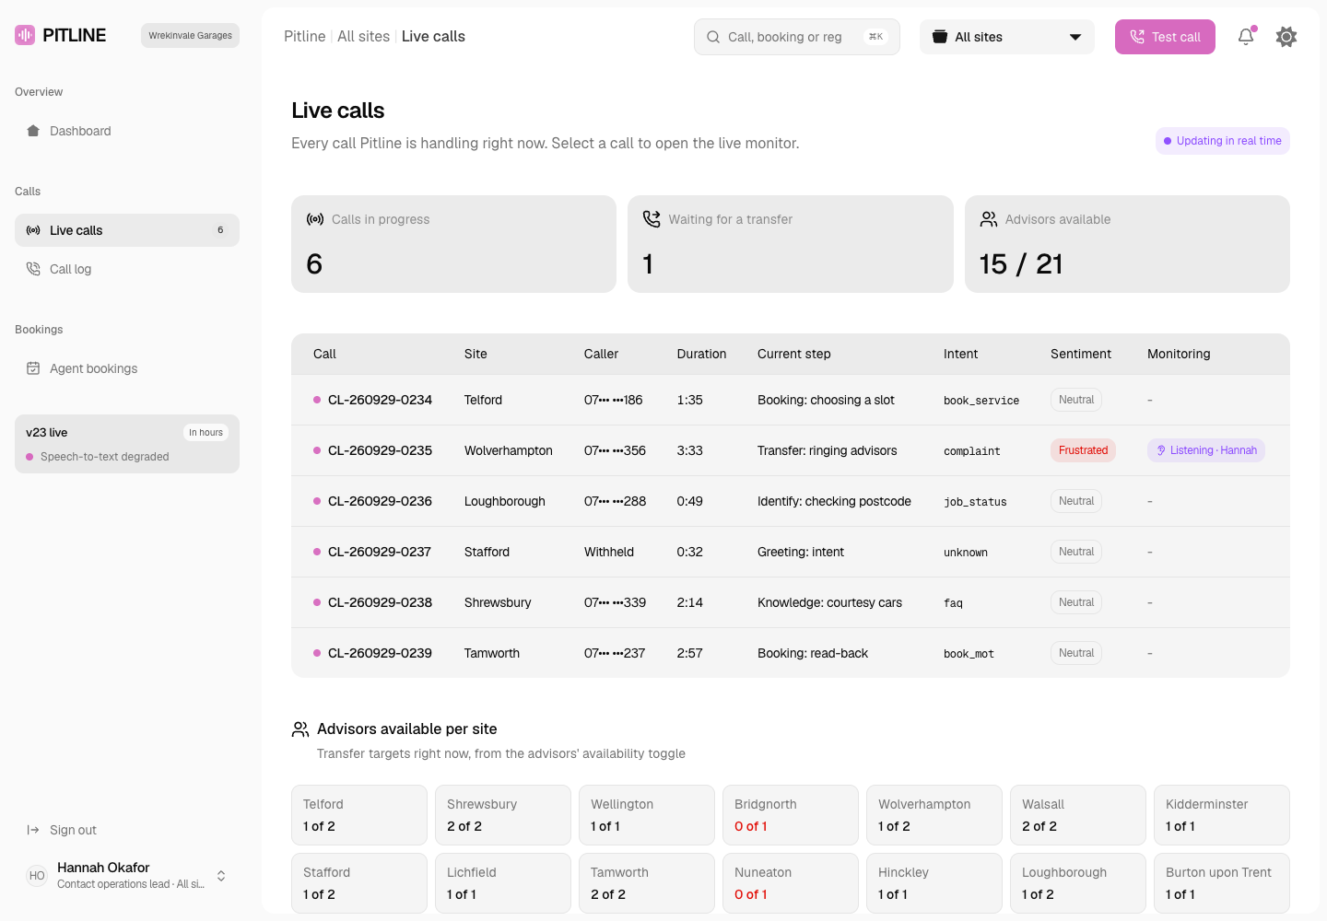Select the Telford advisor site card
The width and height of the screenshot is (1327, 921).
359,815
